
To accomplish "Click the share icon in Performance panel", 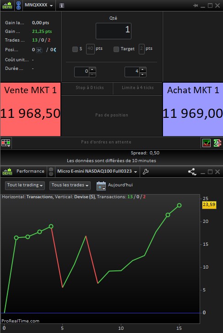I will point(192,172).
